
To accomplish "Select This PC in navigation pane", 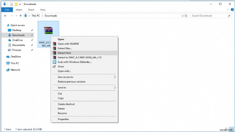I will [x=15, y=63].
